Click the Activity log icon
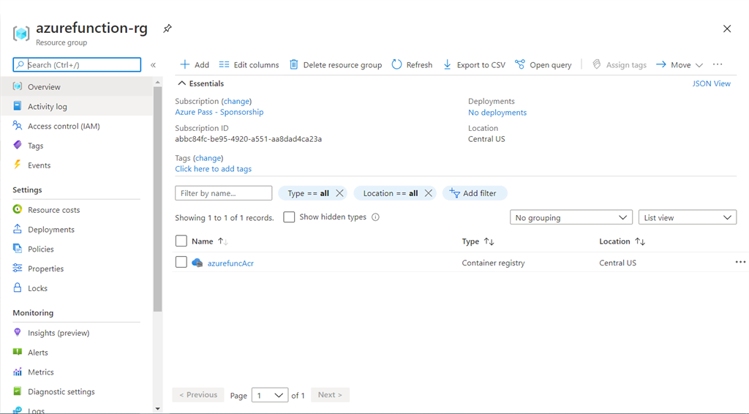 click(18, 106)
